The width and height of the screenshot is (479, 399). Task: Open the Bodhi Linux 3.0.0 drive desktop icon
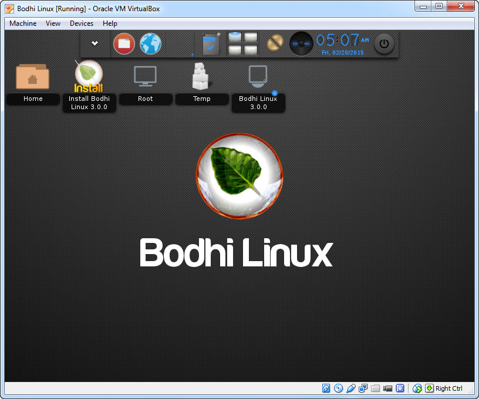click(x=258, y=76)
